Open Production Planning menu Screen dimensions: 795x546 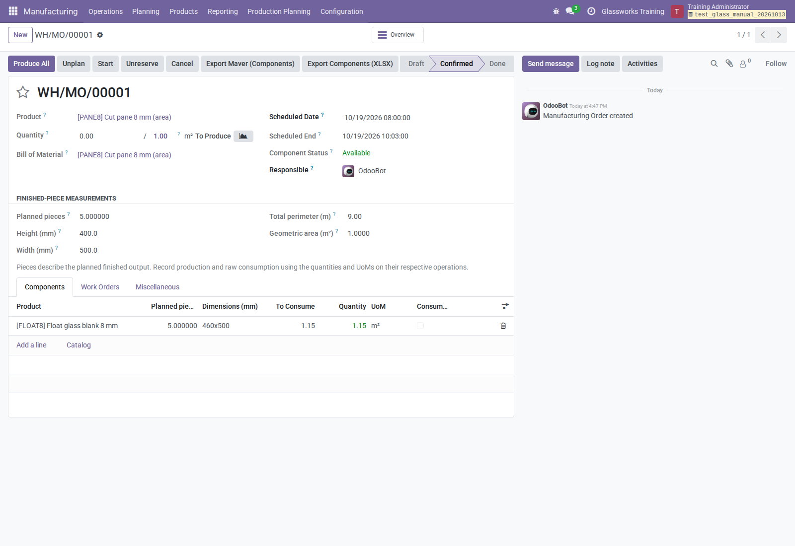279,11
